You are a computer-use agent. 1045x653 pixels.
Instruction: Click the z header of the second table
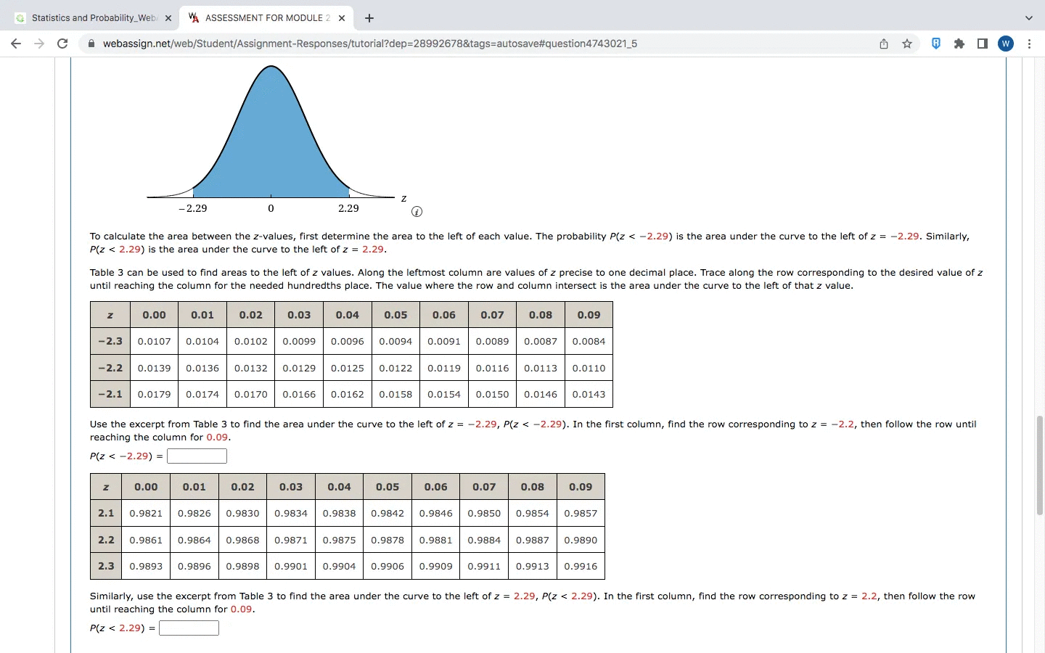tap(106, 487)
